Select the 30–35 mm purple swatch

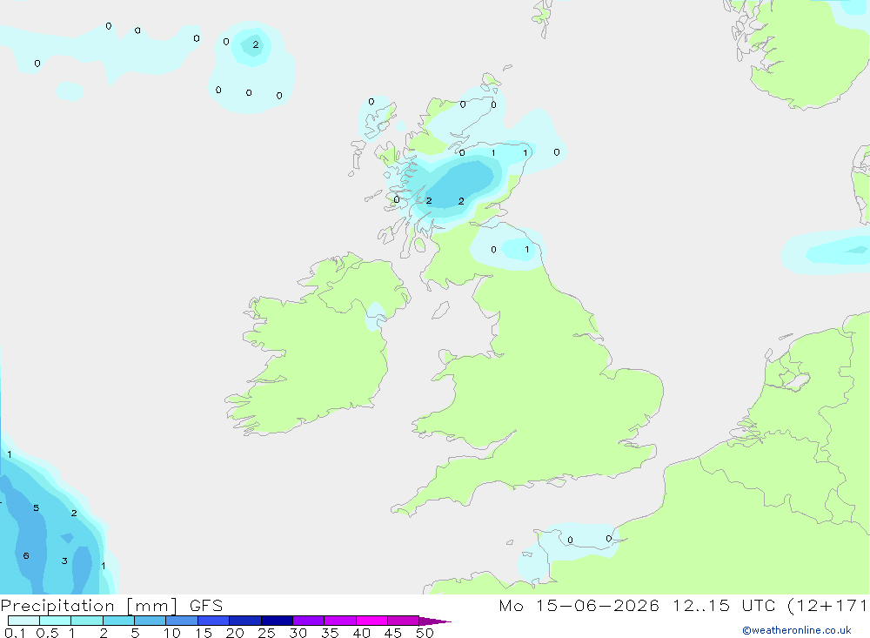coord(309,621)
